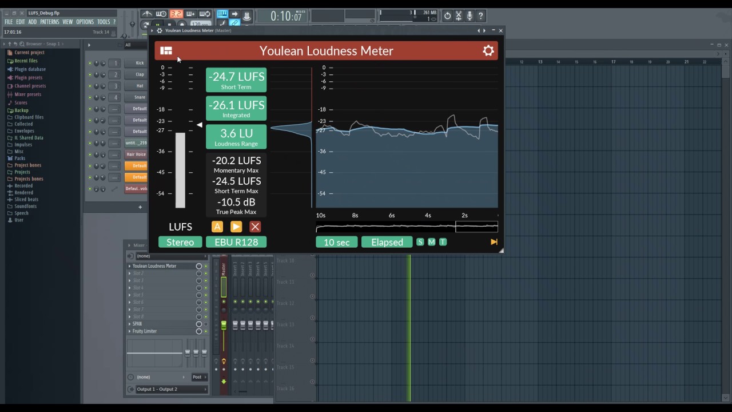Open the Packs folder in browser
This screenshot has width=732, height=412.
click(x=20, y=159)
